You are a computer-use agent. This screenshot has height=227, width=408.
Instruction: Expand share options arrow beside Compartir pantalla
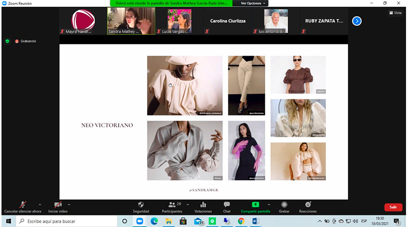coord(271,204)
